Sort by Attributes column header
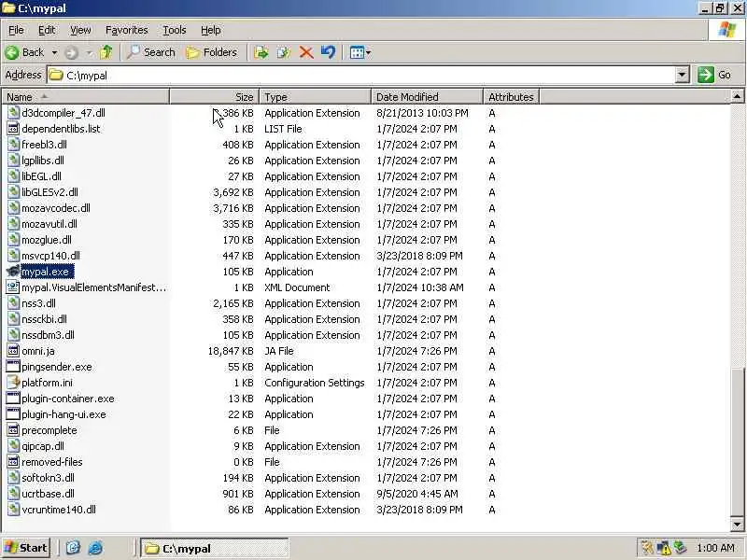The height and width of the screenshot is (560, 747). point(511,97)
